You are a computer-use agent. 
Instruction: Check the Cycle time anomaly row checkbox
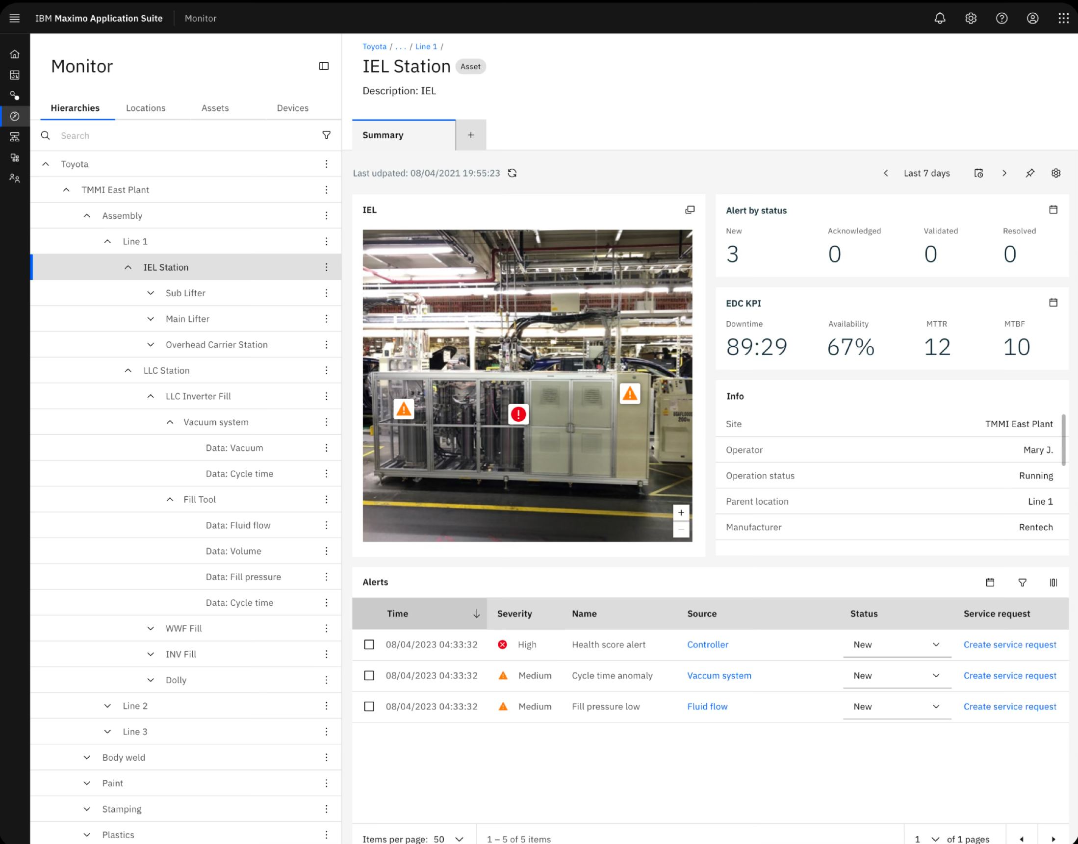[x=369, y=675]
